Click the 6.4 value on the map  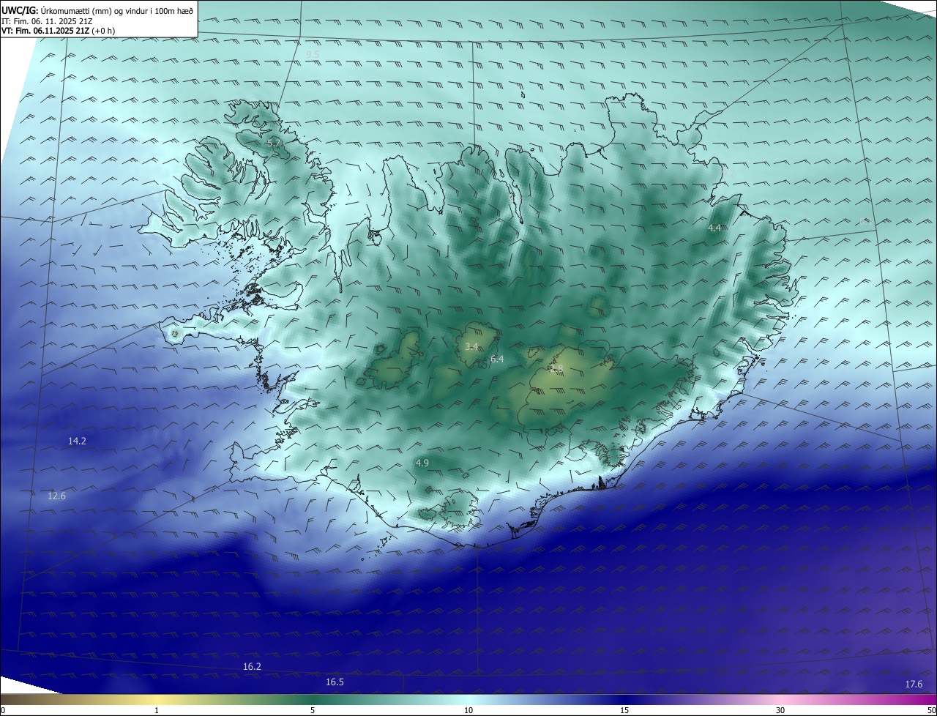pos(497,359)
